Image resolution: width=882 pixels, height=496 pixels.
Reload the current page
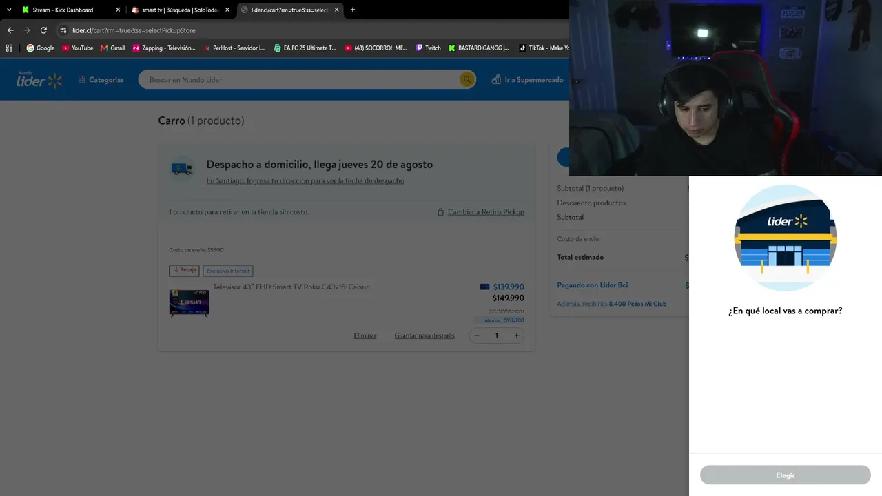pyautogui.click(x=43, y=30)
